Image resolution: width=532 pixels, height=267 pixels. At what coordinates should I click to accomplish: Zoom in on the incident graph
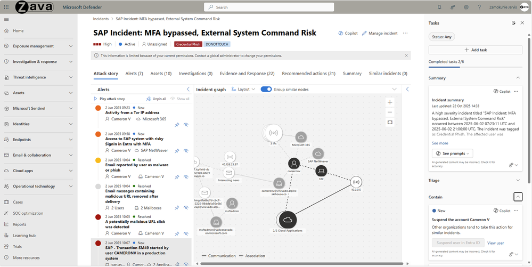(390, 102)
